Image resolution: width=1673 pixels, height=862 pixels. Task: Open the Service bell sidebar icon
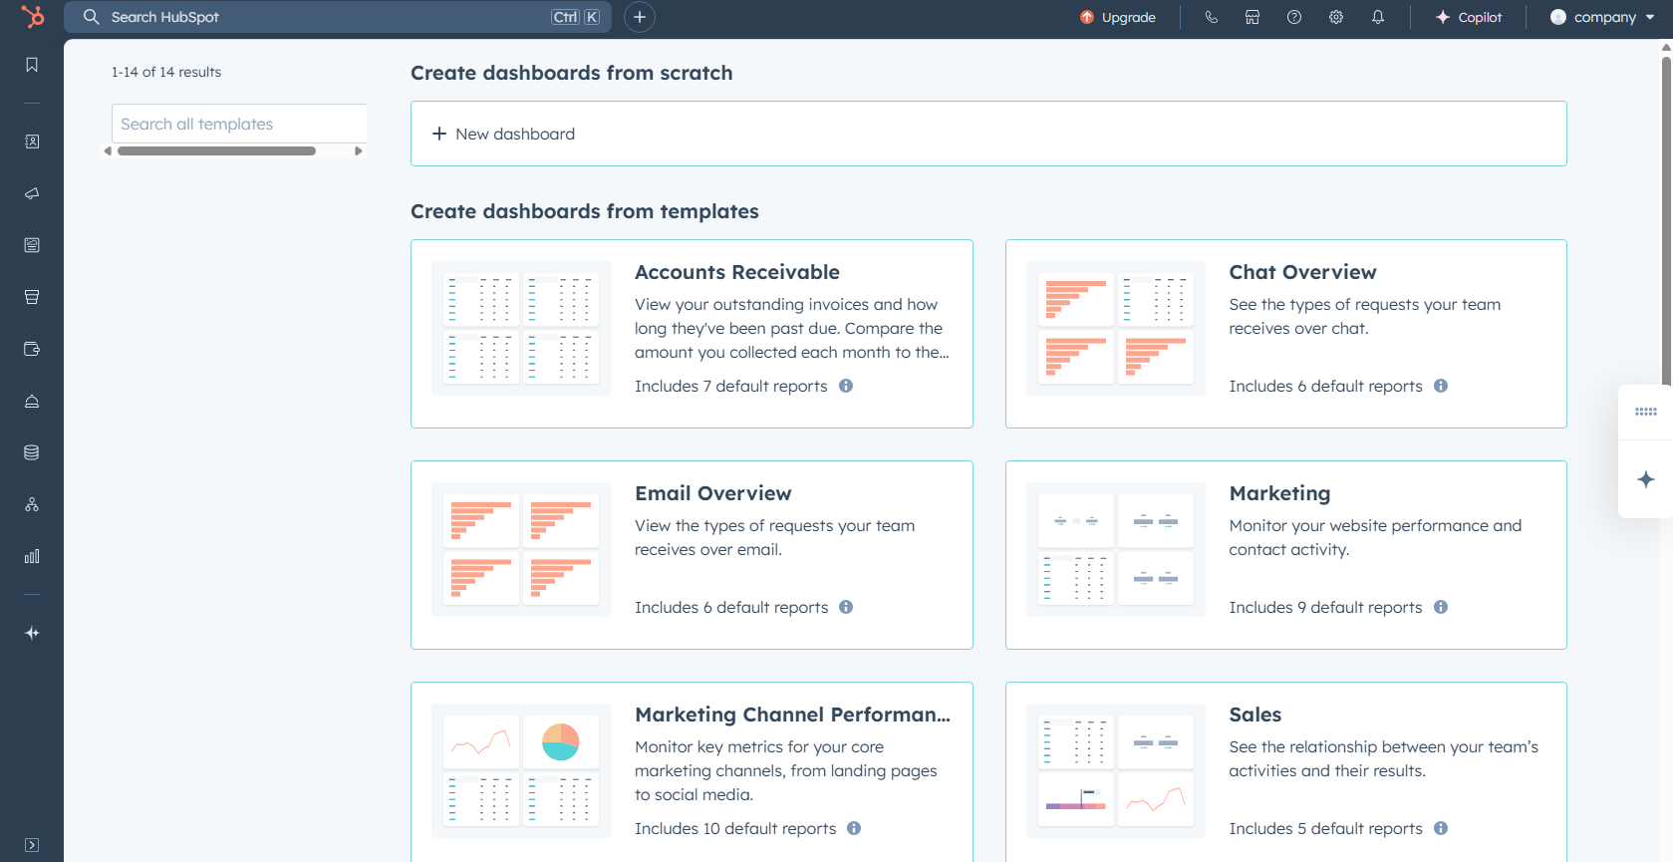[x=32, y=401]
